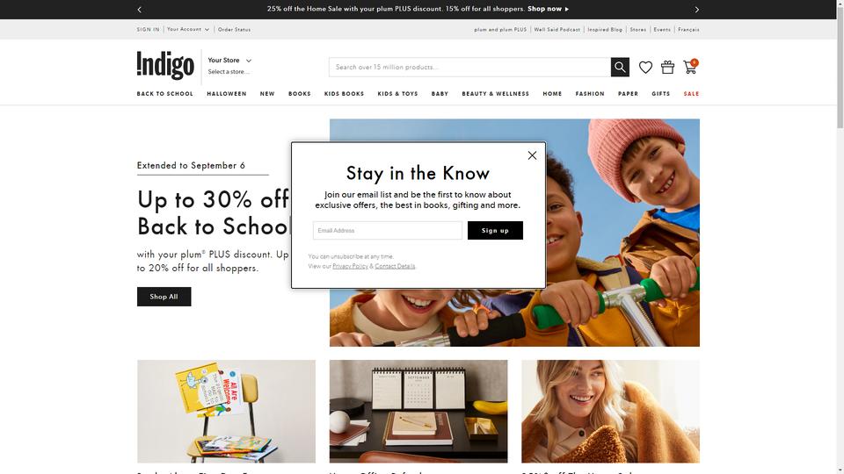
Task: Open the Beauty & Wellness menu
Action: tap(495, 94)
